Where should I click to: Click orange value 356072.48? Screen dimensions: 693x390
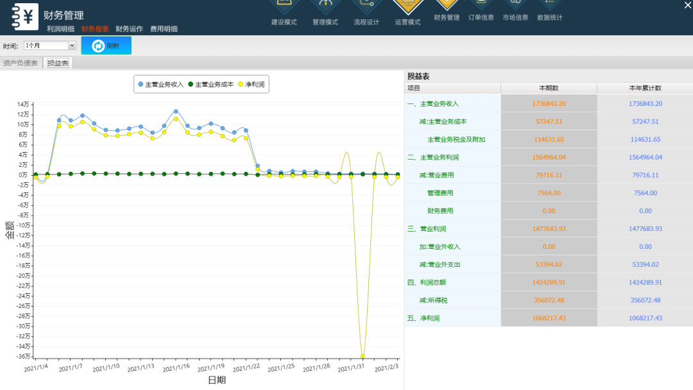point(549,300)
